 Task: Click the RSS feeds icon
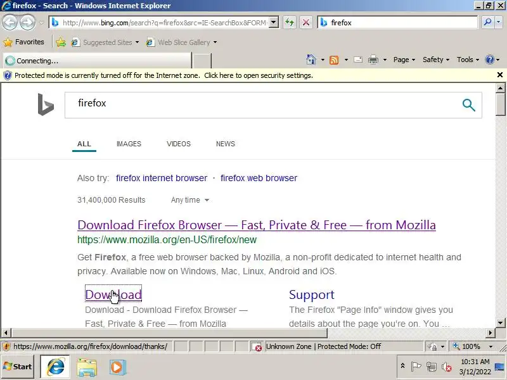pos(334,60)
